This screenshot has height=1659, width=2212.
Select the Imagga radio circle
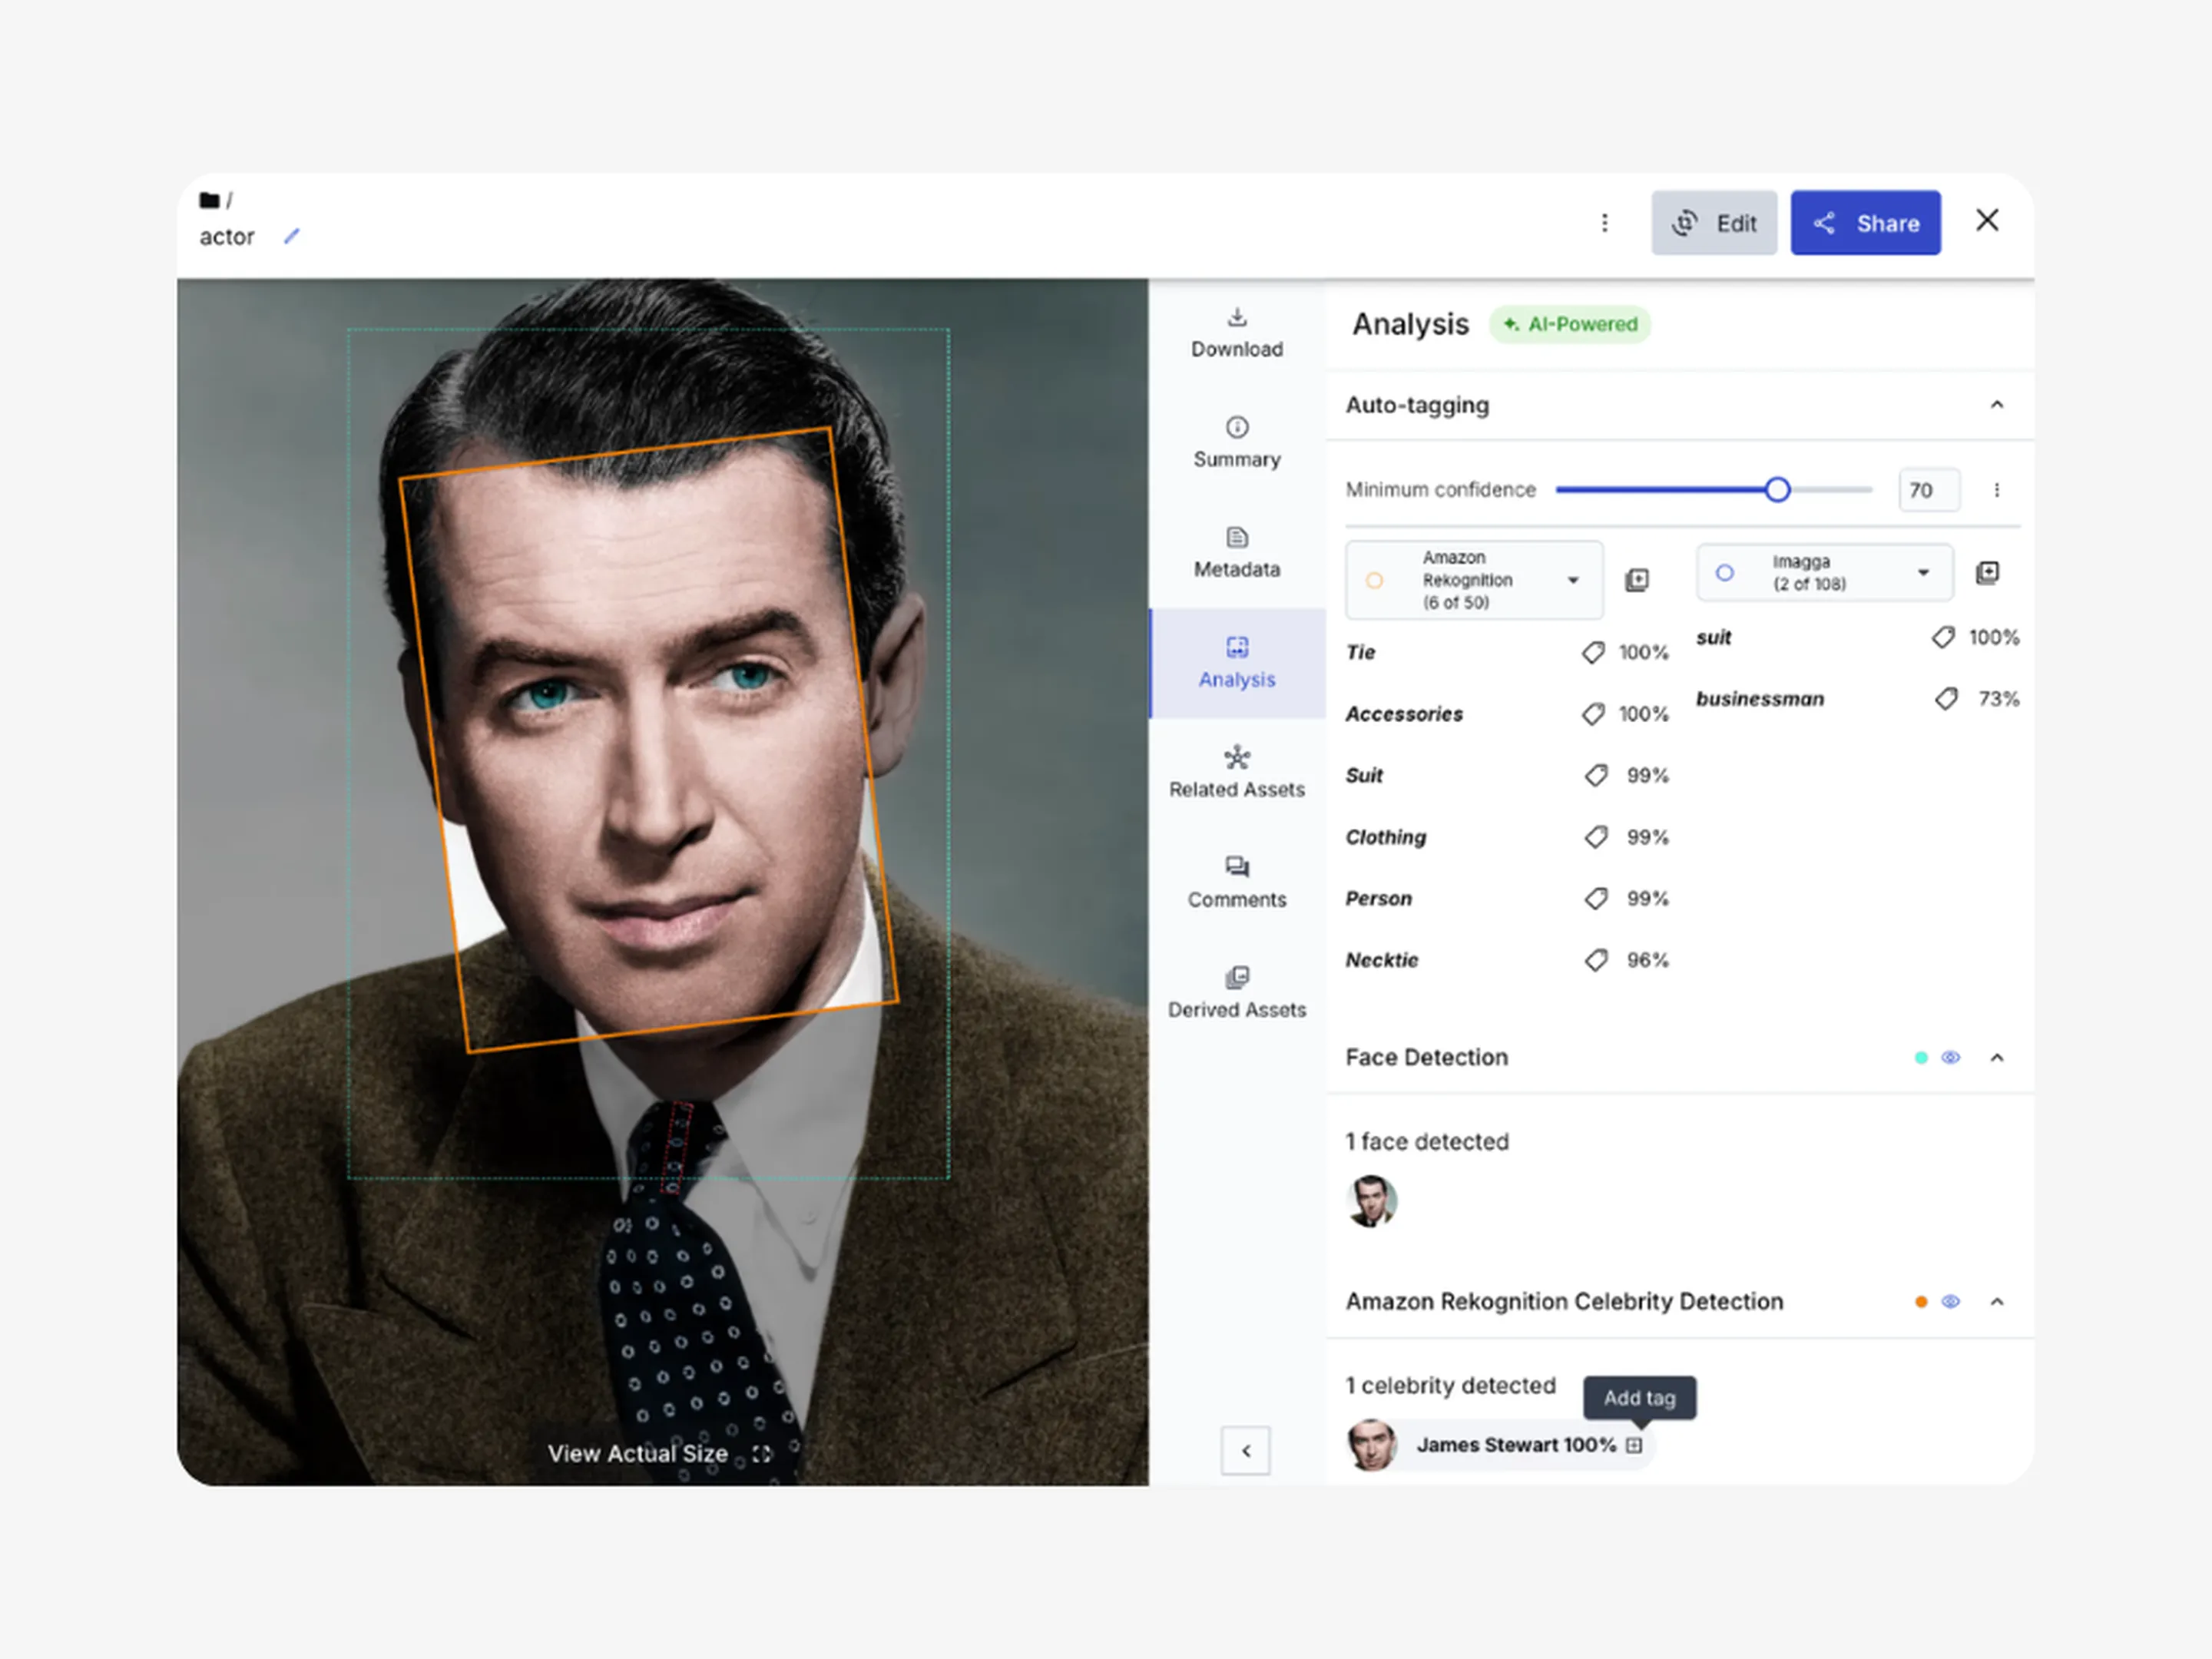[x=1725, y=573]
